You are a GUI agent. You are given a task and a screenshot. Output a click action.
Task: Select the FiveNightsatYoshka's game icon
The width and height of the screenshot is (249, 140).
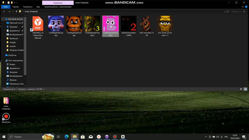click(x=110, y=26)
